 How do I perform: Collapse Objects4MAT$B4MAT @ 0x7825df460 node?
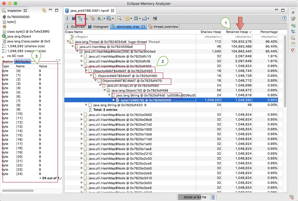pyautogui.click(x=91, y=76)
